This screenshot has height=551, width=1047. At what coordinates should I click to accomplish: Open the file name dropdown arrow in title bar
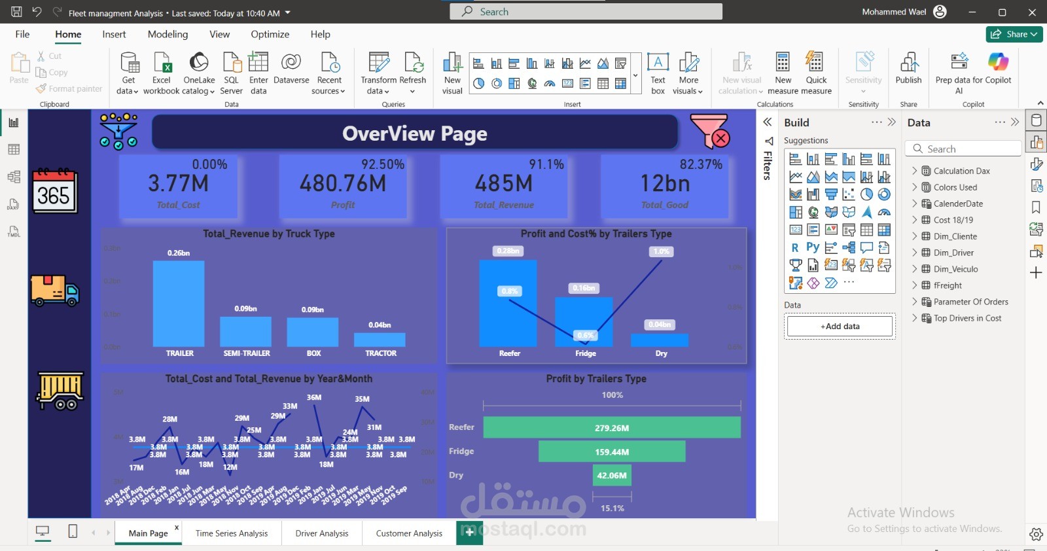(287, 12)
